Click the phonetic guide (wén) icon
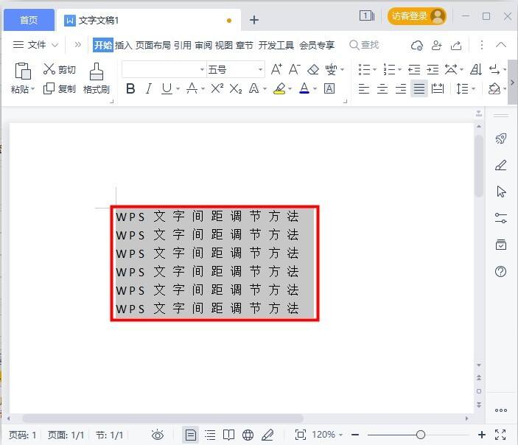Image resolution: width=518 pixels, height=445 pixels. pos(331,69)
